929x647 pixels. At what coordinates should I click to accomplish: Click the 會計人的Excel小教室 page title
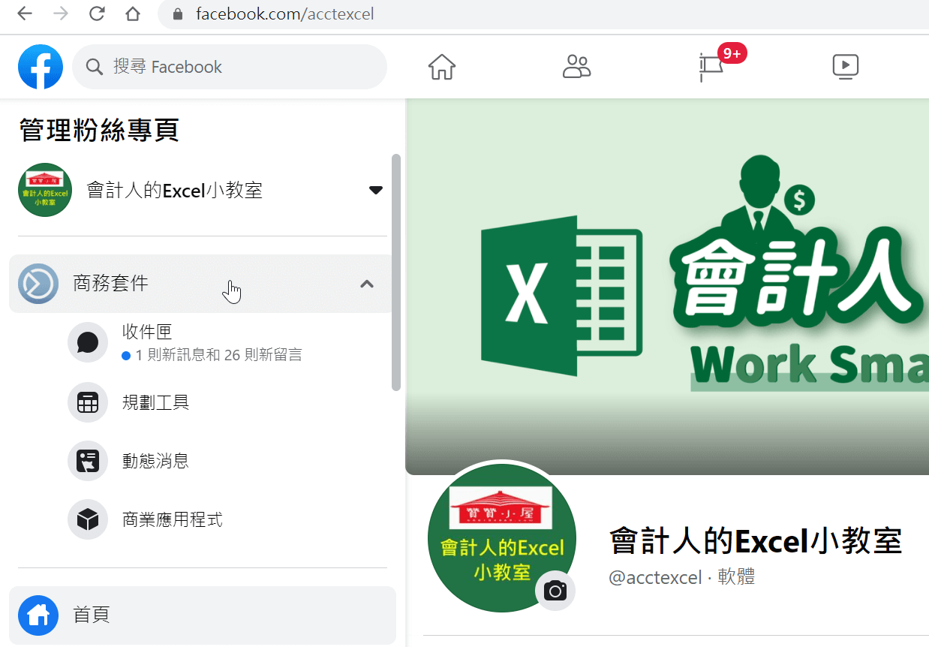(x=756, y=540)
